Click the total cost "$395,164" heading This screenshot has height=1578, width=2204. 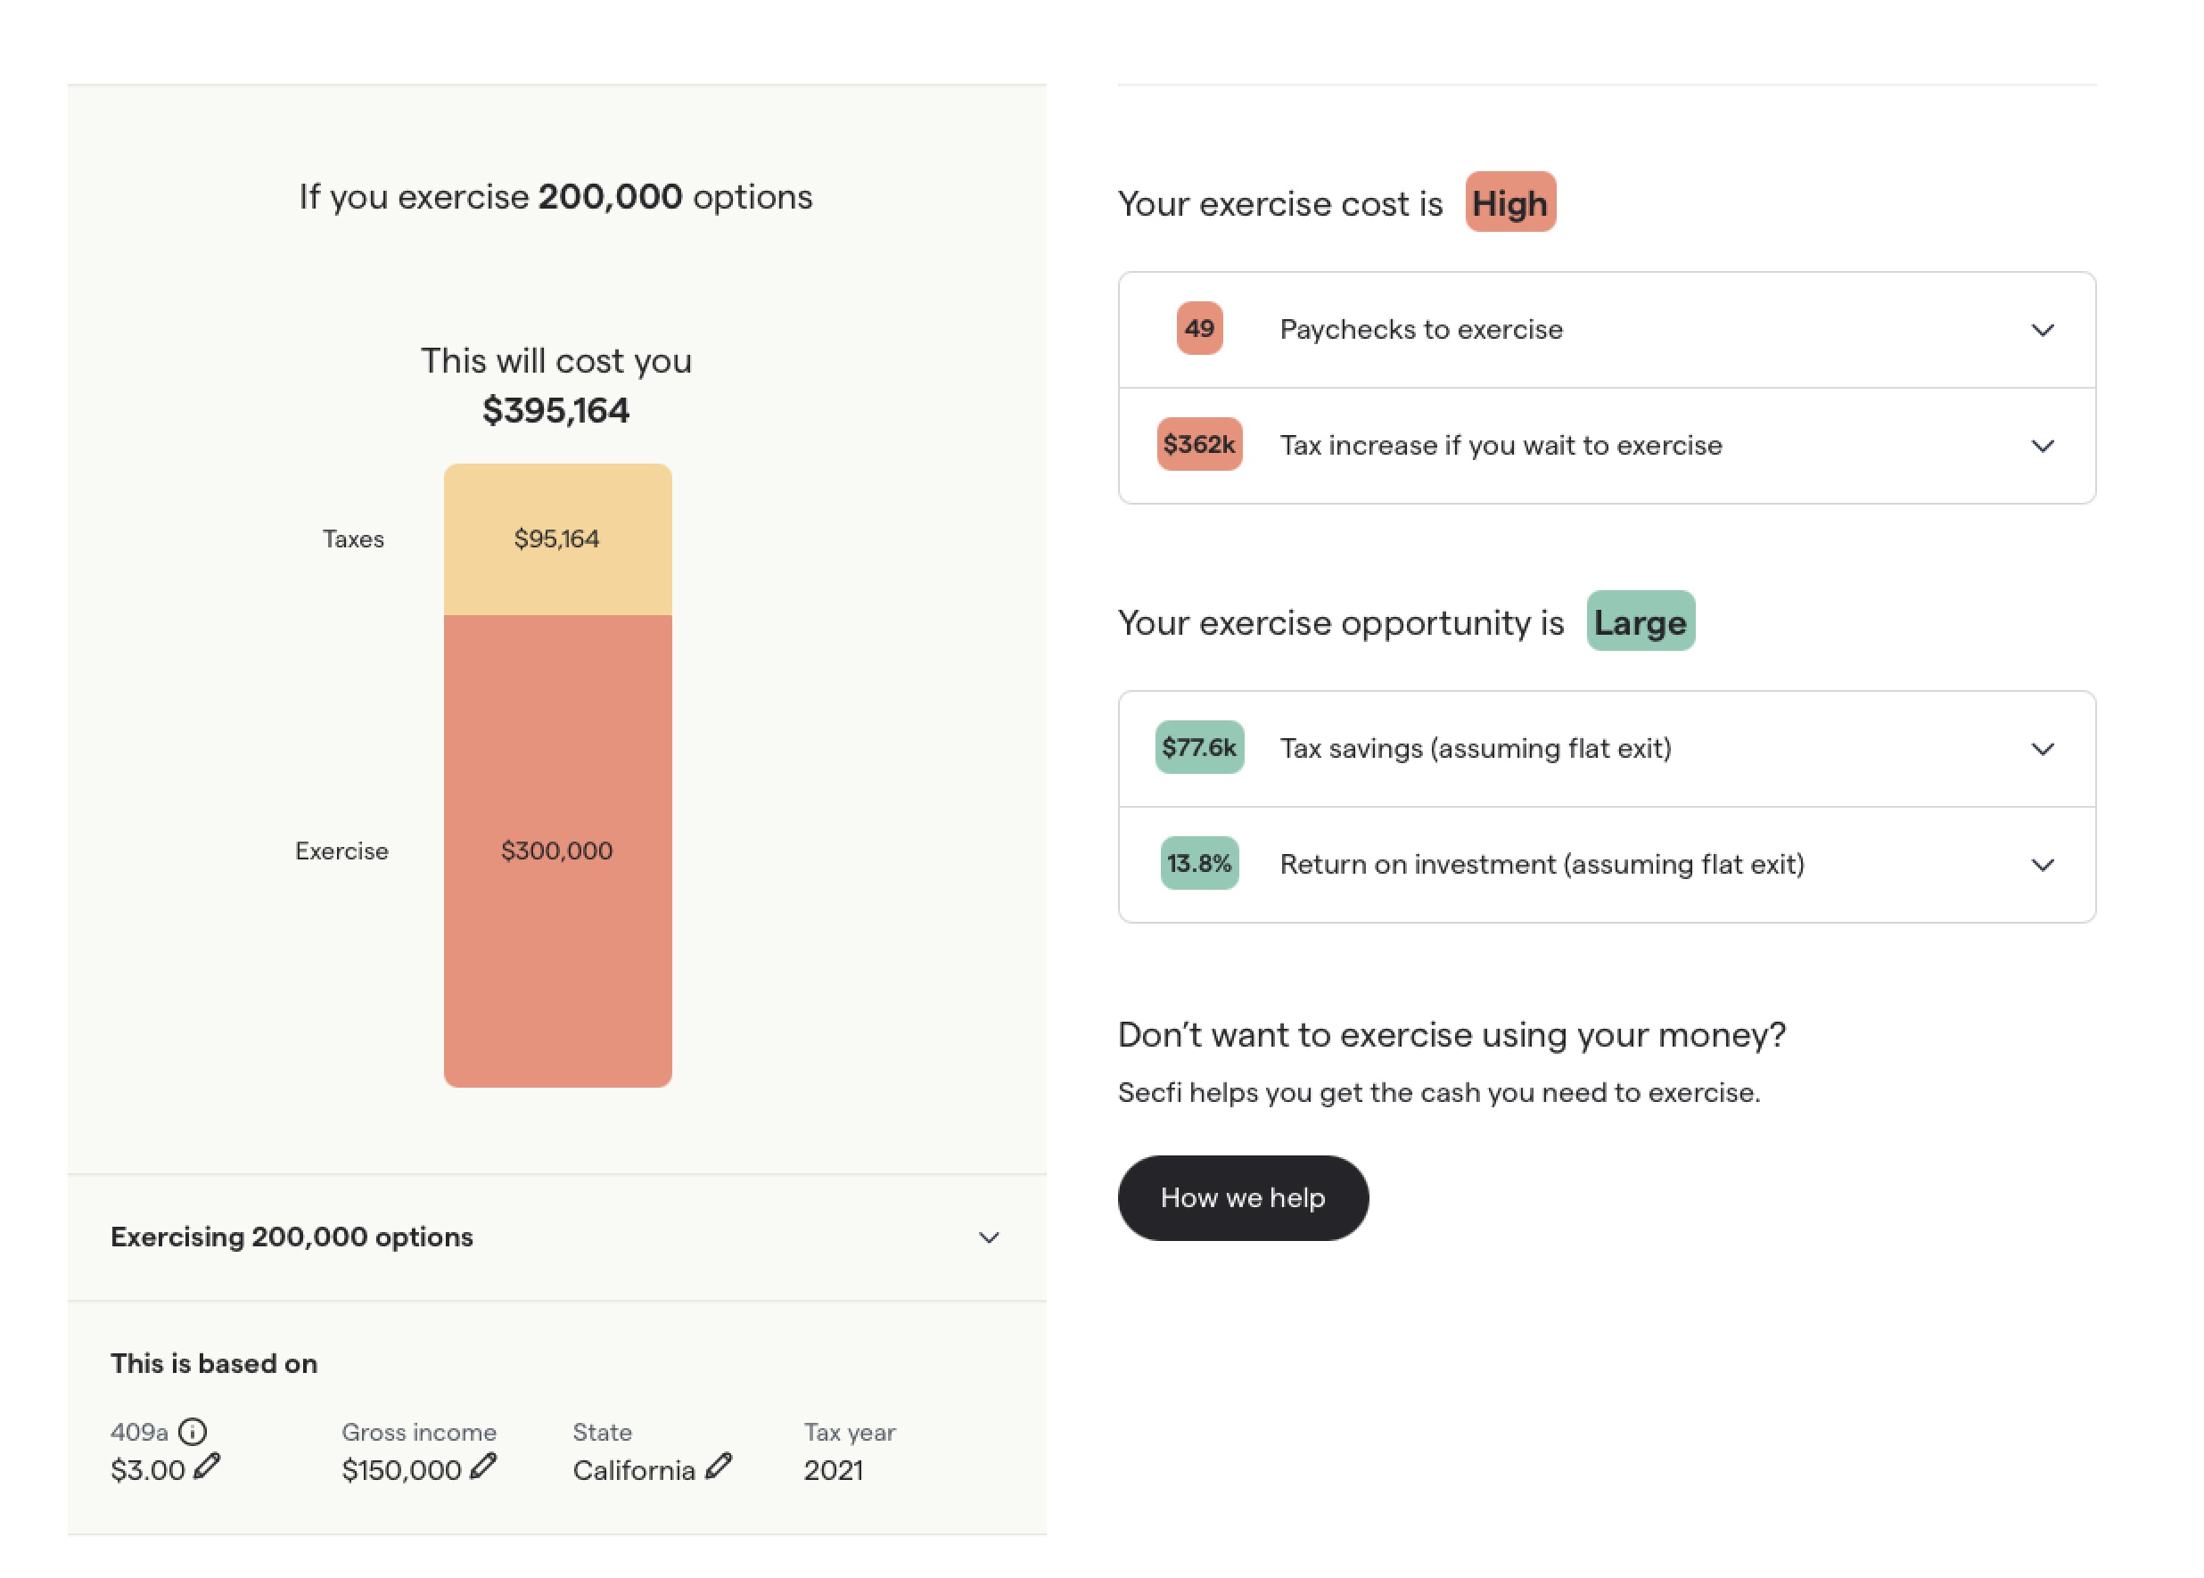pos(557,410)
